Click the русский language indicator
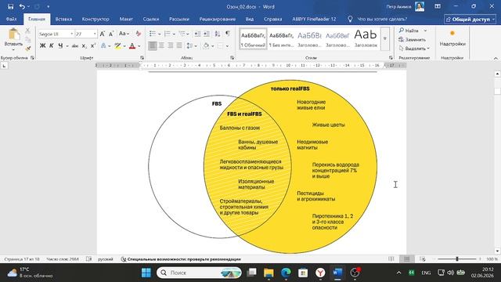Screen dimensions: 501x282 click(106, 259)
